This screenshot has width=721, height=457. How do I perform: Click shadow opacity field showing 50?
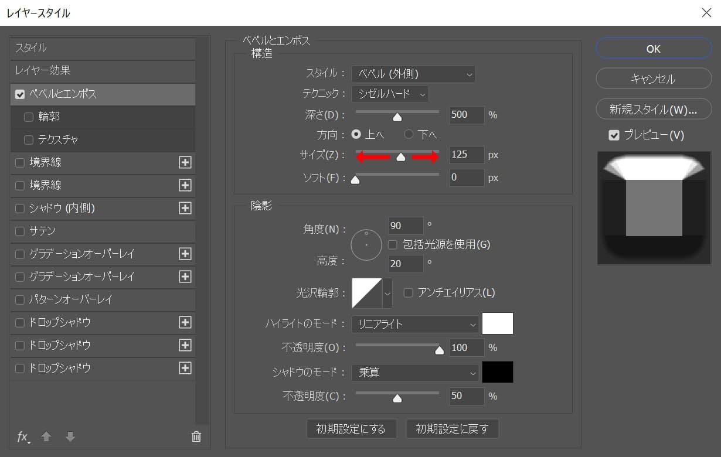[467, 396]
